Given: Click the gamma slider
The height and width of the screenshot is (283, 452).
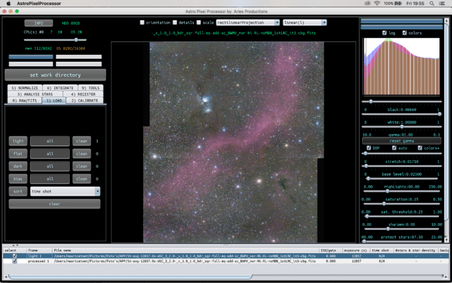Looking at the screenshot, I should [401, 127].
